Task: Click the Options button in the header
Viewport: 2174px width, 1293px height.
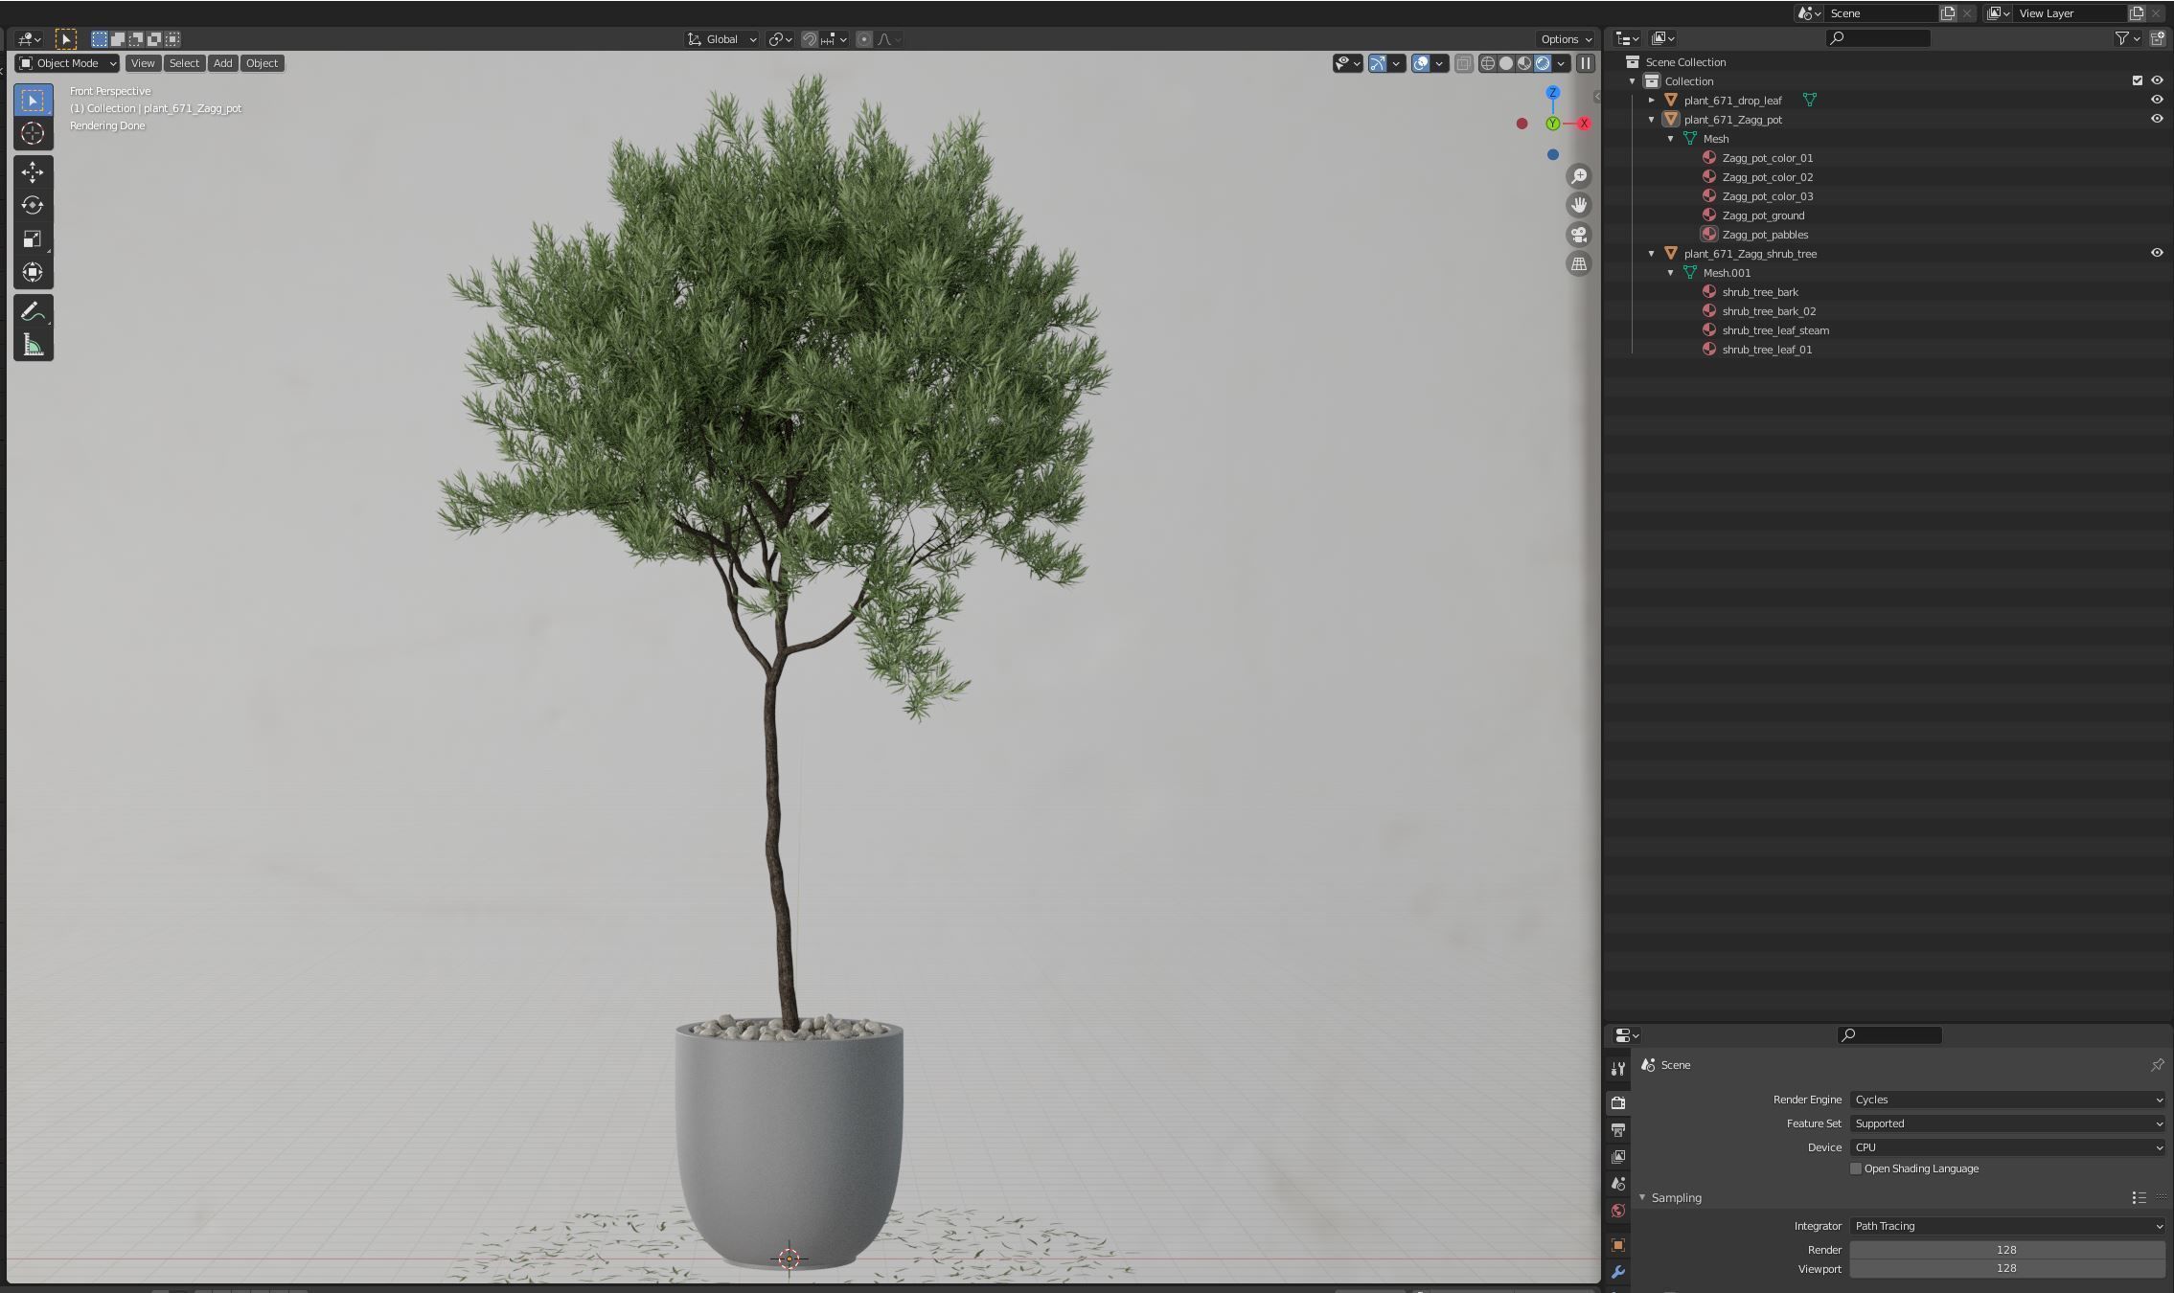Action: 1566,39
